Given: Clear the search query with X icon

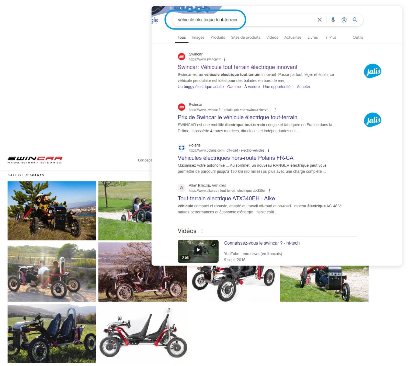Looking at the screenshot, I should tap(319, 20).
